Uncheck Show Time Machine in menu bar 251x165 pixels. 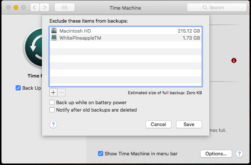pos(101,154)
